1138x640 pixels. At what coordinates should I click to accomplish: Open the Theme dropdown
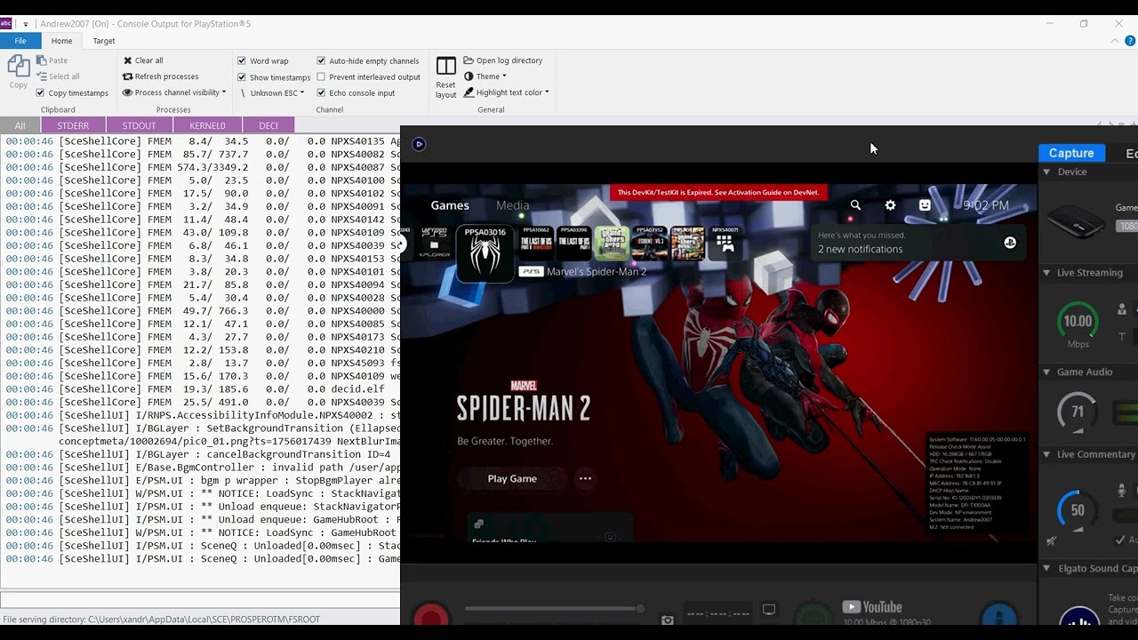point(485,76)
